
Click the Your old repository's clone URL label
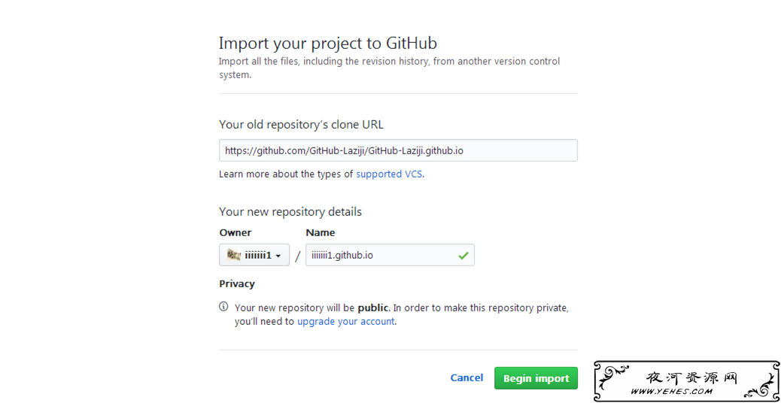point(302,125)
